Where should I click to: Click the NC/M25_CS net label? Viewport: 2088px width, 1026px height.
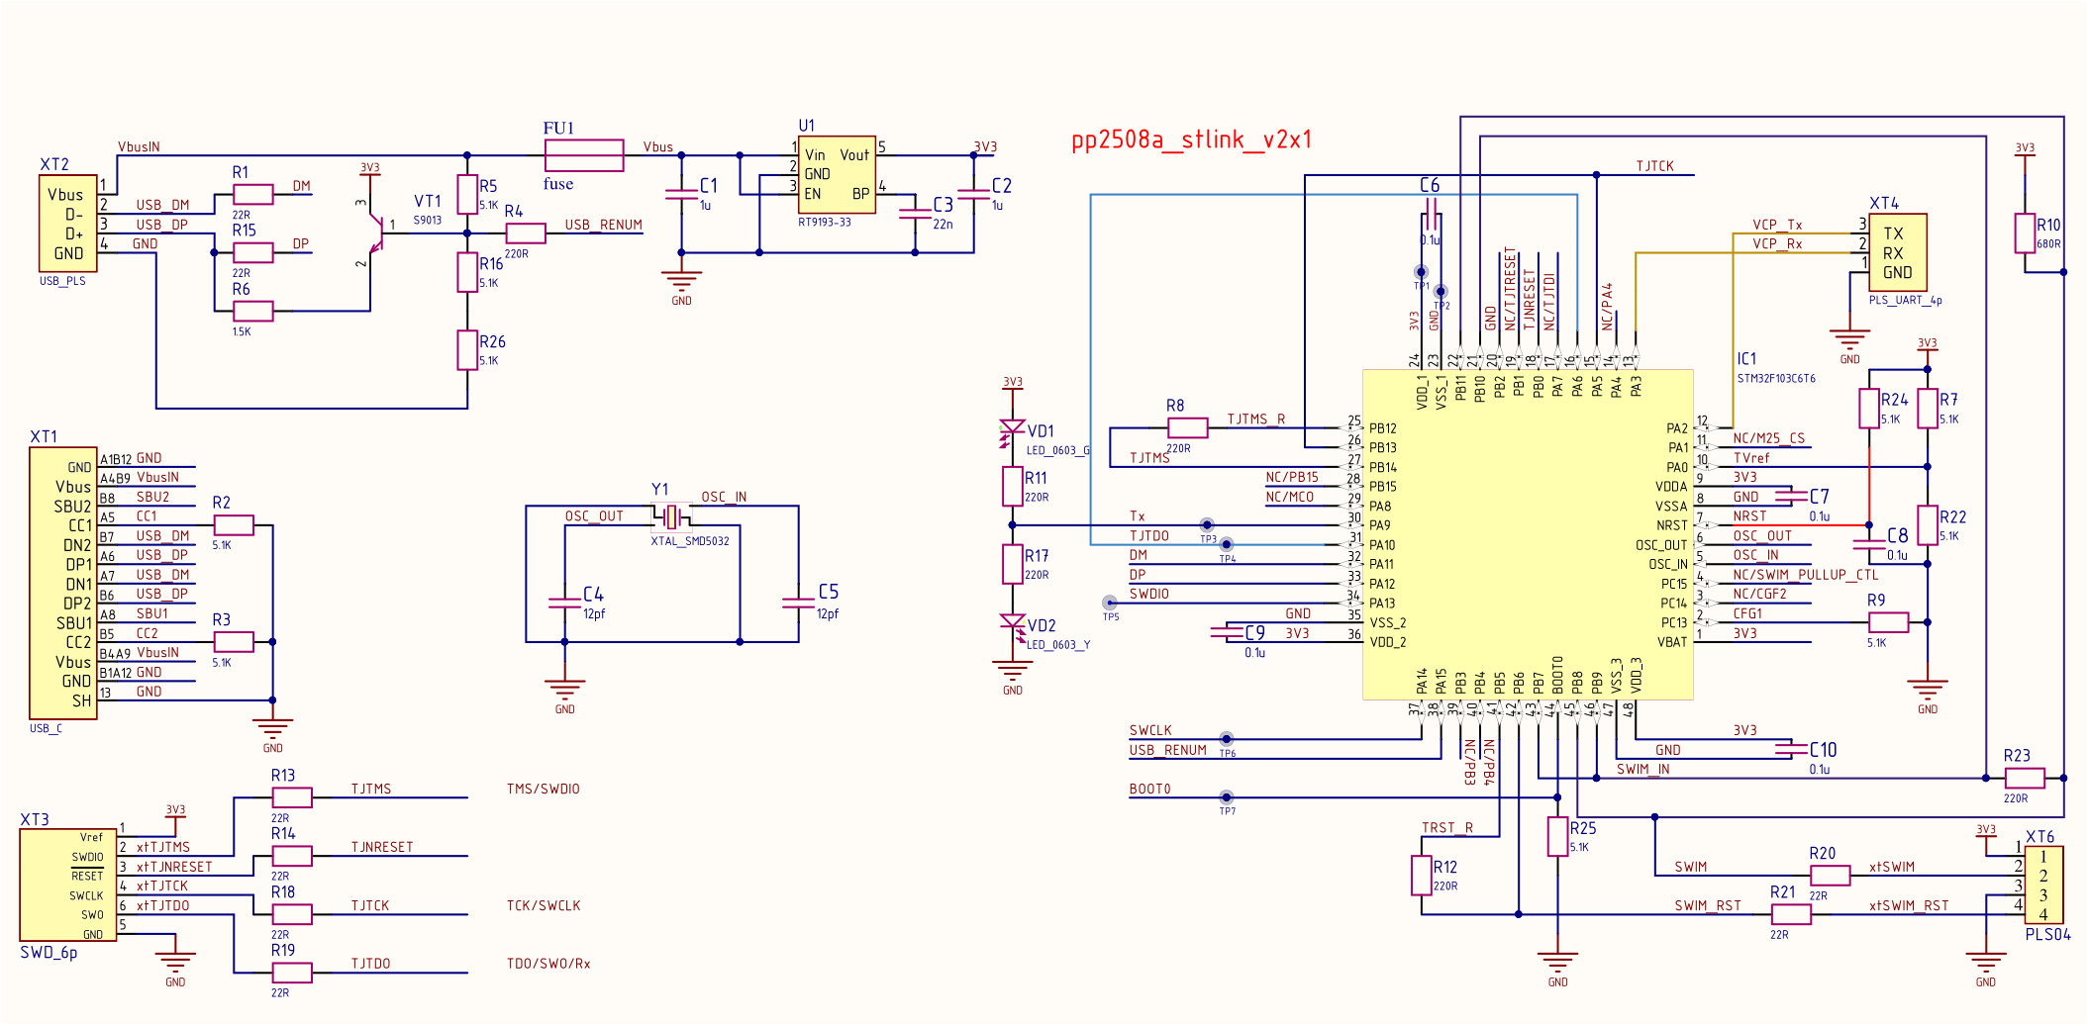[1768, 438]
